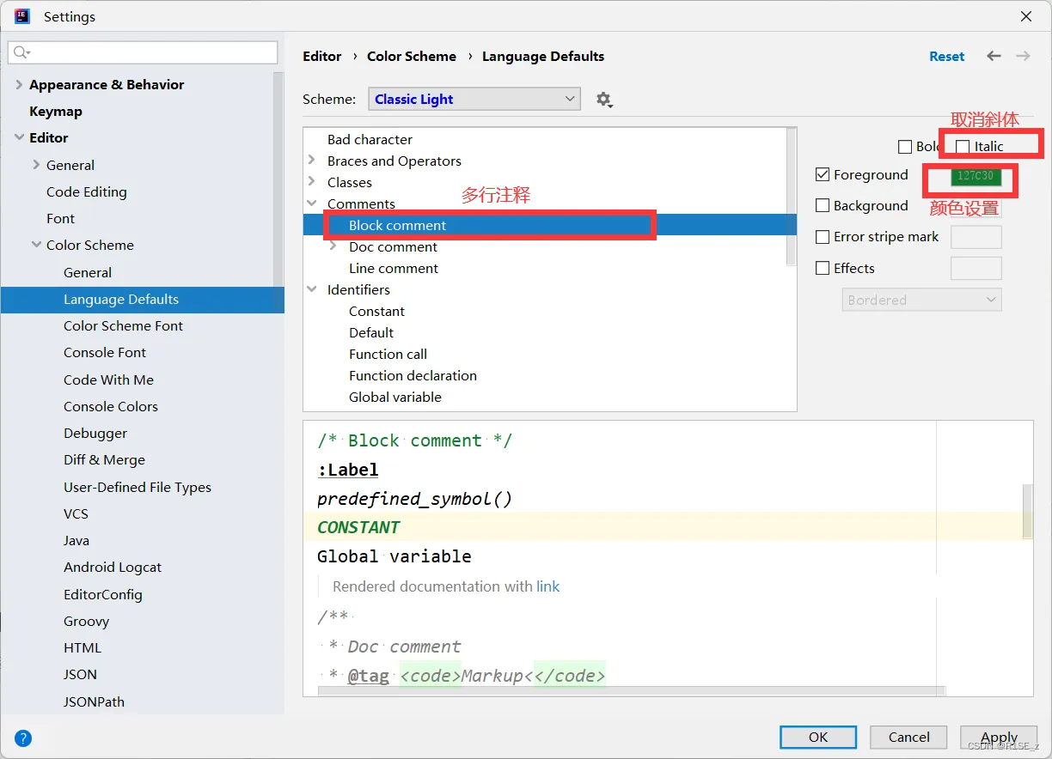The image size is (1052, 759).
Task: Select Language Defaults in sidebar
Action: click(143, 299)
